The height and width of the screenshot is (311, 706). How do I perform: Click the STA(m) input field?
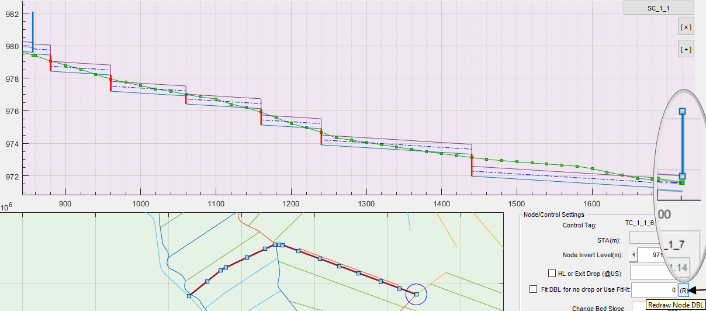click(648, 239)
